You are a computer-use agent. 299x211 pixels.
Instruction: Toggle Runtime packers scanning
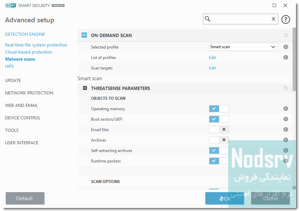(x=219, y=161)
